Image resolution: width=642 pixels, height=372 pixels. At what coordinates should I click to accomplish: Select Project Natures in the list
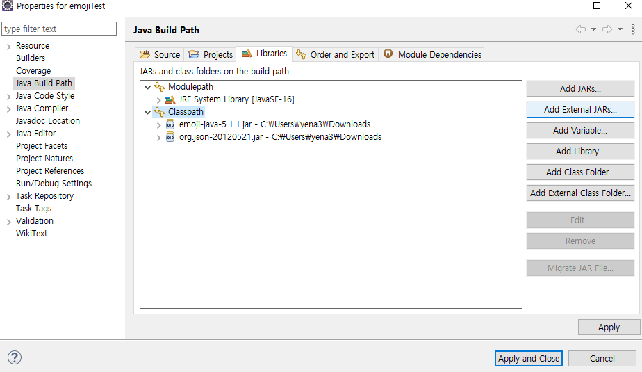pos(44,159)
